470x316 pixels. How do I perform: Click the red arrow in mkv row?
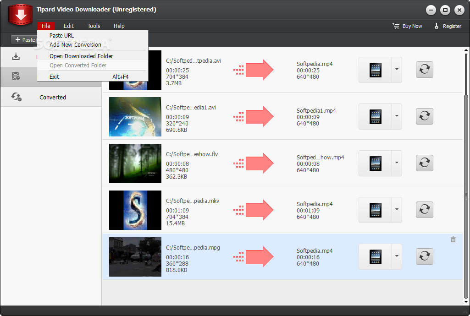click(x=260, y=210)
